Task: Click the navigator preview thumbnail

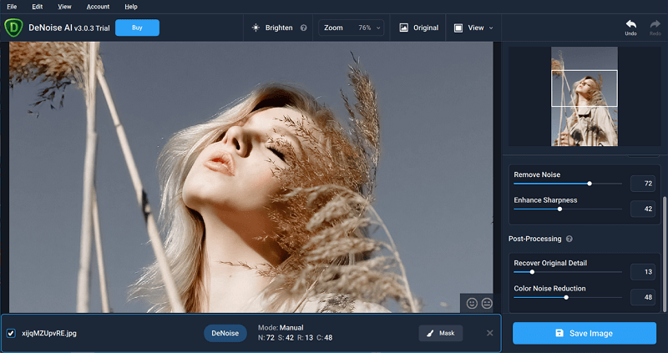Action: coord(584,96)
